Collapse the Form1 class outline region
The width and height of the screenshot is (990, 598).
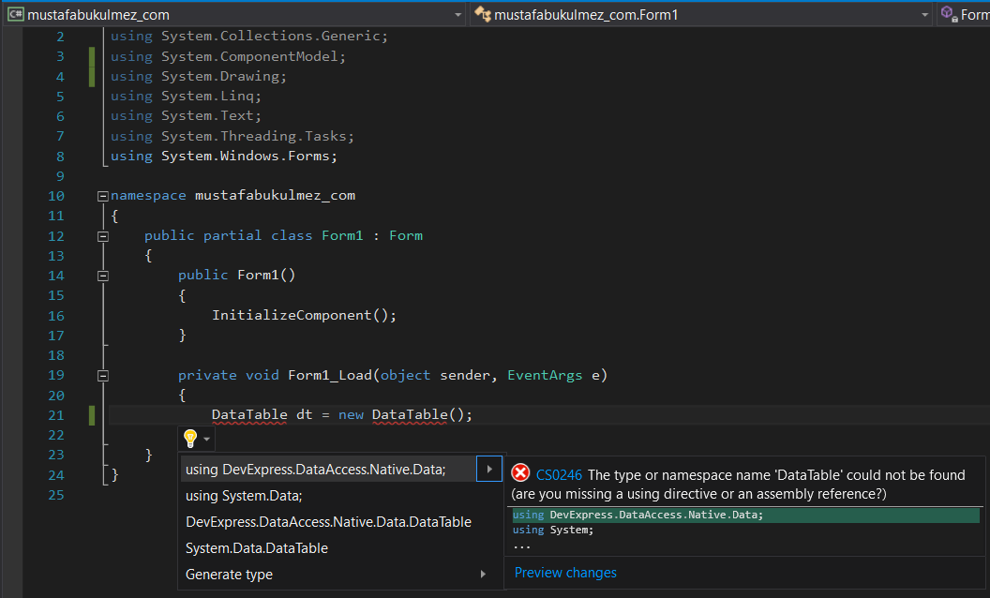102,235
